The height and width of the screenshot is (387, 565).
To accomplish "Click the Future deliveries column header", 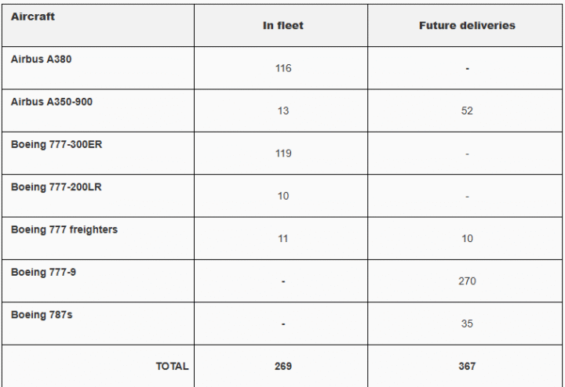I will (467, 26).
